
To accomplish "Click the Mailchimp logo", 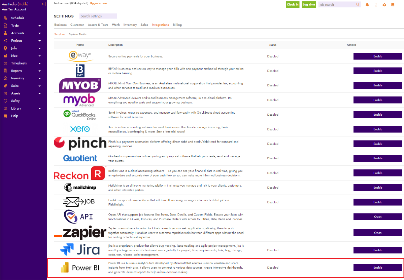I will [x=80, y=187].
